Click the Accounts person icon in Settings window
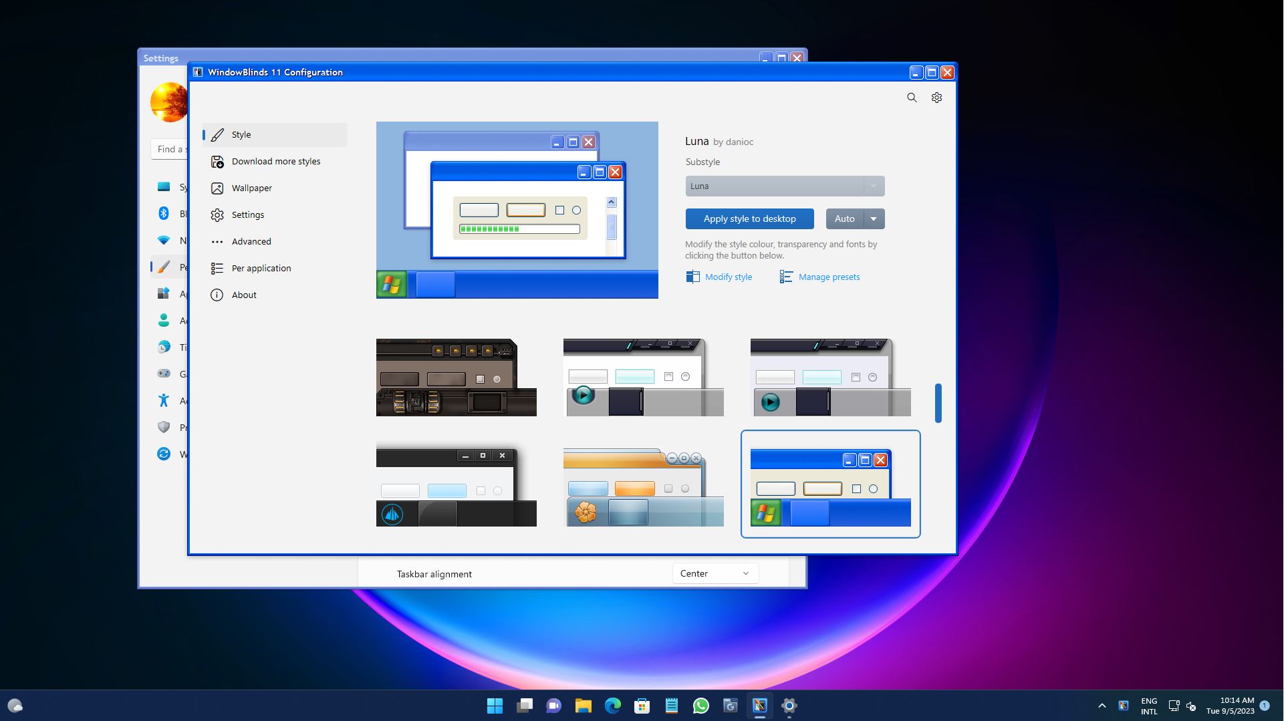Image resolution: width=1284 pixels, height=721 pixels. (x=164, y=321)
